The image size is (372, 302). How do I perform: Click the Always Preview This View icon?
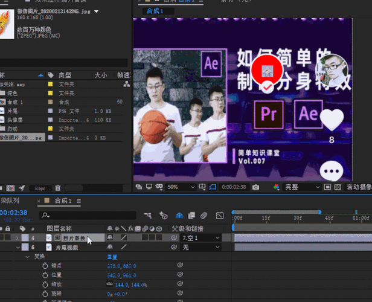[x=139, y=187]
